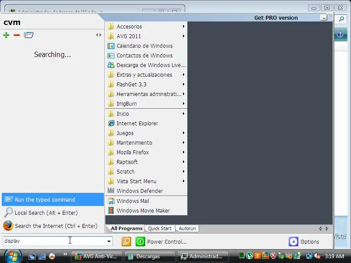
Task: Click the network tray icon
Action: [309, 256]
